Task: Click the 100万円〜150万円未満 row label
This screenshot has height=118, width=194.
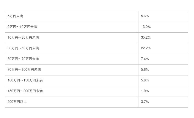Action: coord(25,80)
